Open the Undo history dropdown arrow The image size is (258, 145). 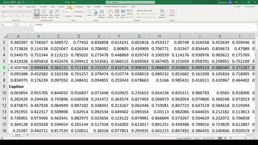coord(25,2)
